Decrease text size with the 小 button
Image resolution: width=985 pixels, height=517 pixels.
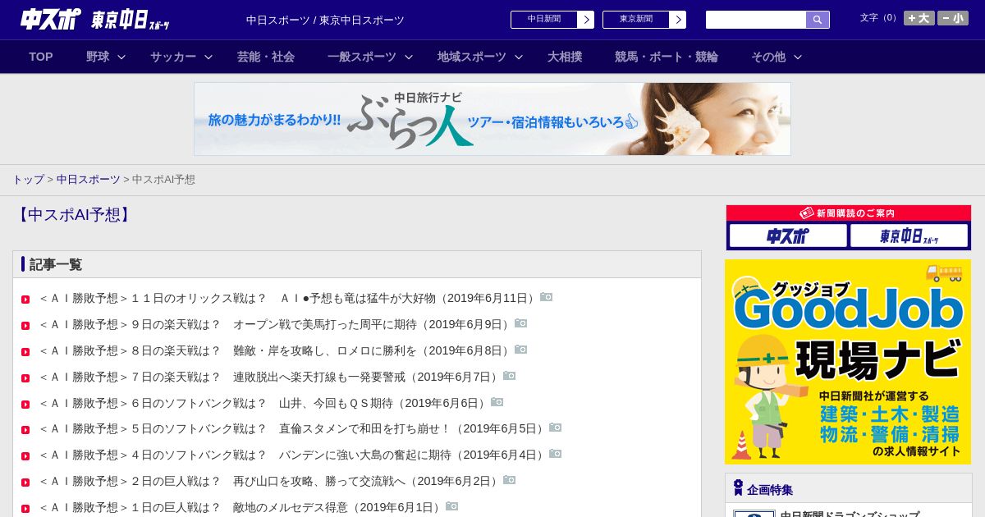point(953,18)
